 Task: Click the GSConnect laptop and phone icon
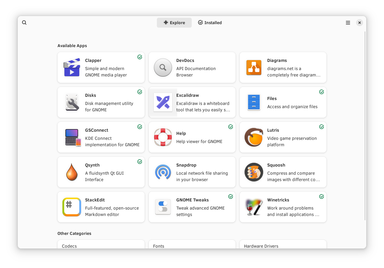(x=73, y=137)
